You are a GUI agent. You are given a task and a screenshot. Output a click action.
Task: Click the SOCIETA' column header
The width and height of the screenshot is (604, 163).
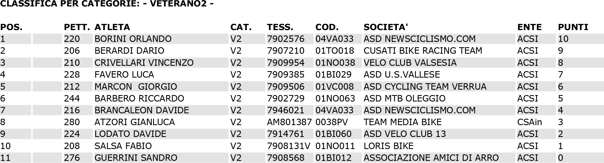[386, 27]
